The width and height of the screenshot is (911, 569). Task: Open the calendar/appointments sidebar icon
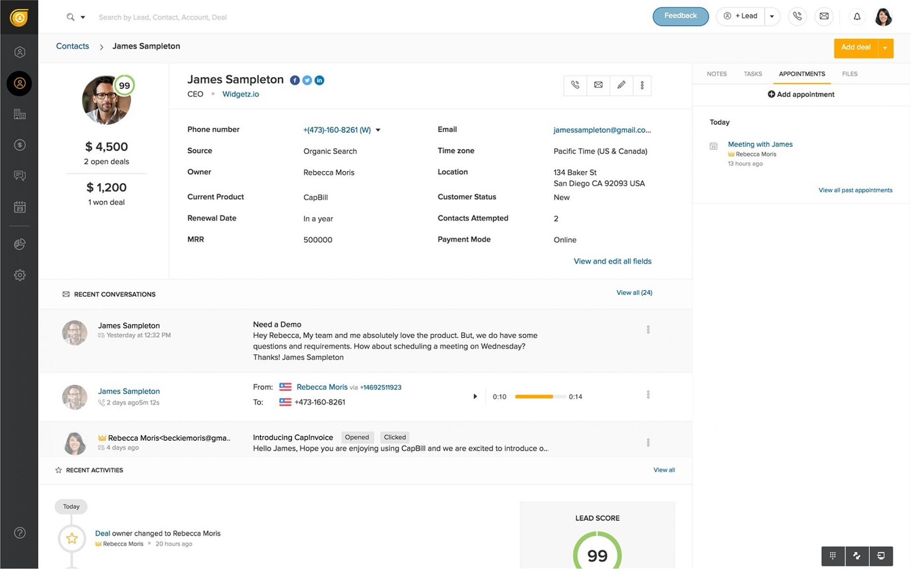click(x=19, y=207)
